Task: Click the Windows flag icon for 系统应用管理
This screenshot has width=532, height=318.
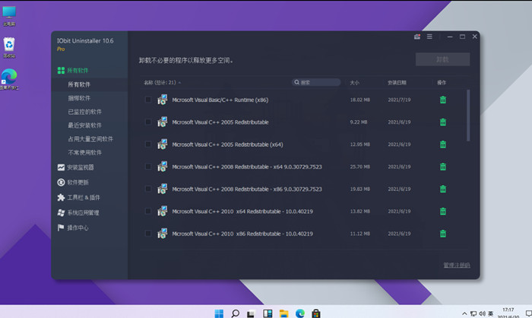Action: click(61, 213)
